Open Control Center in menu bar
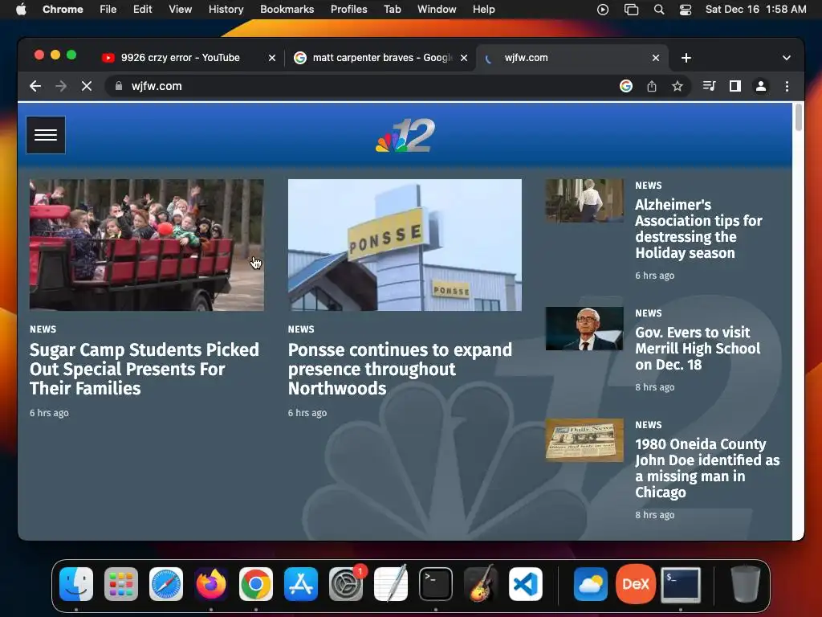Screen dimensions: 822x617 [686, 9]
